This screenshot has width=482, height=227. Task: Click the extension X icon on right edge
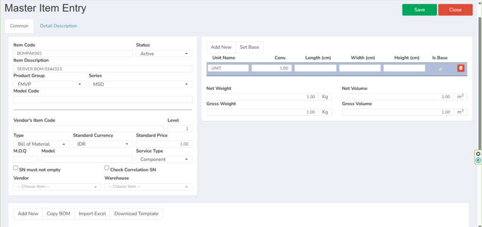click(x=478, y=154)
